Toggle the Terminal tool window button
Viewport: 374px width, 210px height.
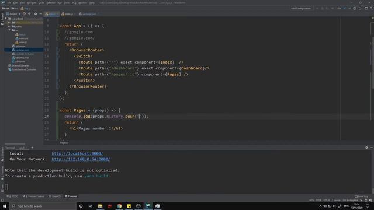[71, 197]
